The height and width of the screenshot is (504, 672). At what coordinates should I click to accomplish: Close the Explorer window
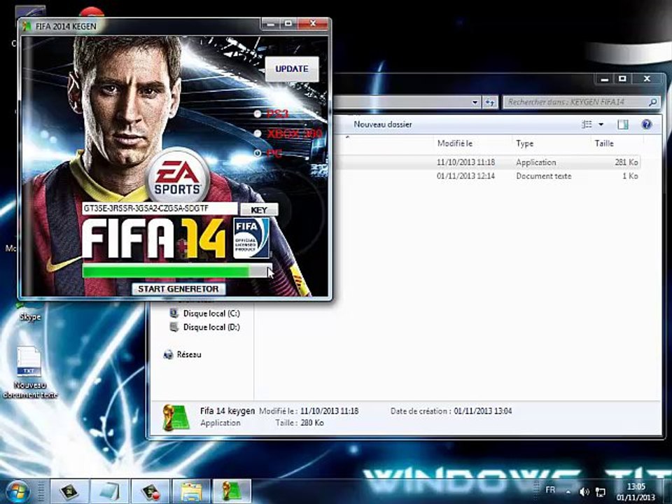tap(647, 79)
